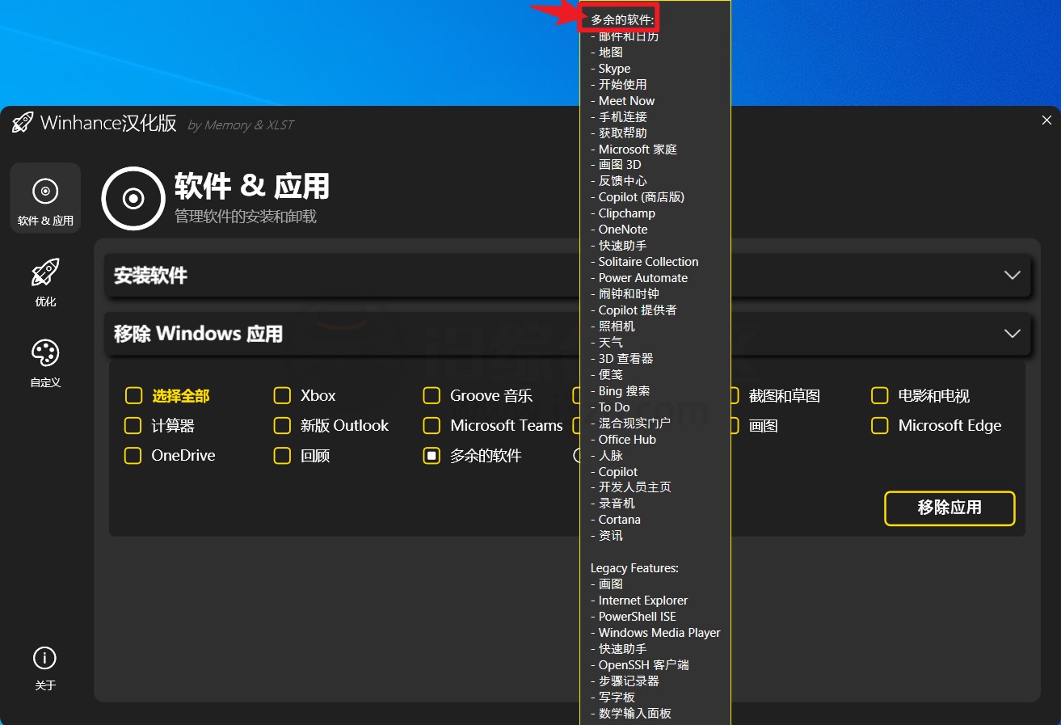Check the 新版 Outlook checkbox
This screenshot has width=1061, height=725.
[x=281, y=425]
